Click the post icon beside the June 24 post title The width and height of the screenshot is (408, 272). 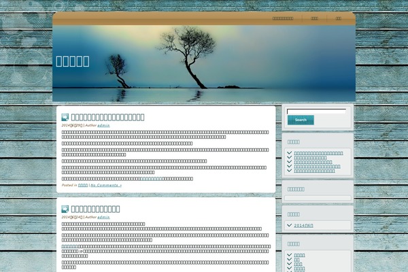(65, 209)
